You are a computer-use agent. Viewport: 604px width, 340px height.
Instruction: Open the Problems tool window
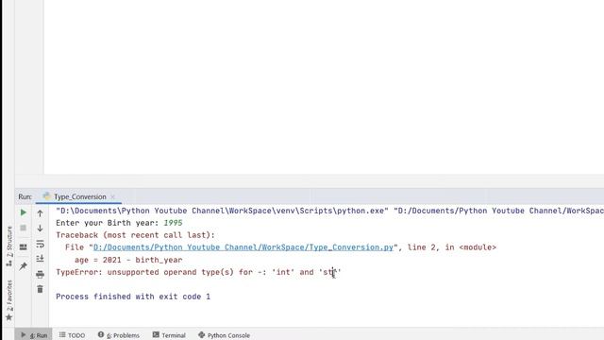(x=119, y=335)
